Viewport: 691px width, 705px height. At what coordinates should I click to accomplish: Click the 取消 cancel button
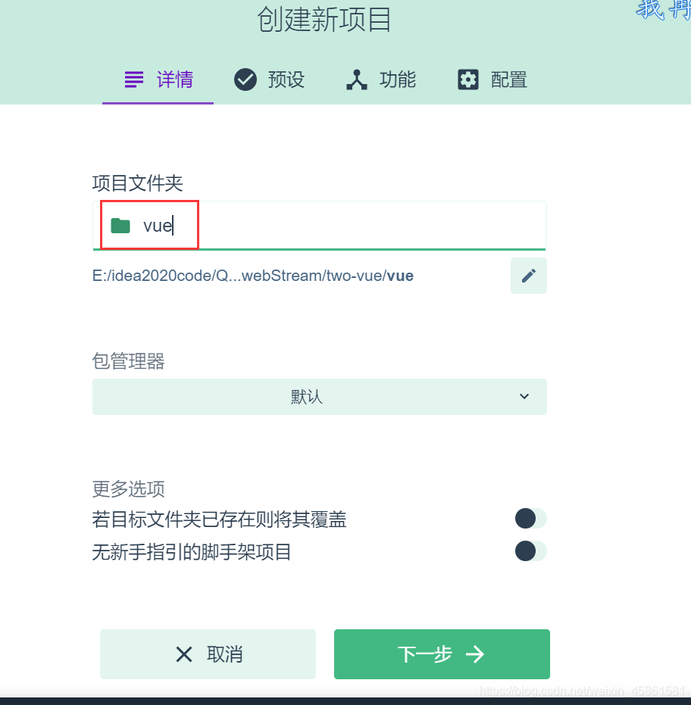[208, 654]
